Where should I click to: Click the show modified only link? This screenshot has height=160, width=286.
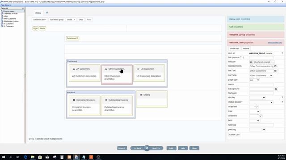click(275, 43)
